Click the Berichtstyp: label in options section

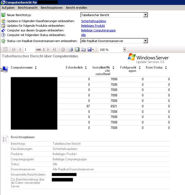pos(18,144)
